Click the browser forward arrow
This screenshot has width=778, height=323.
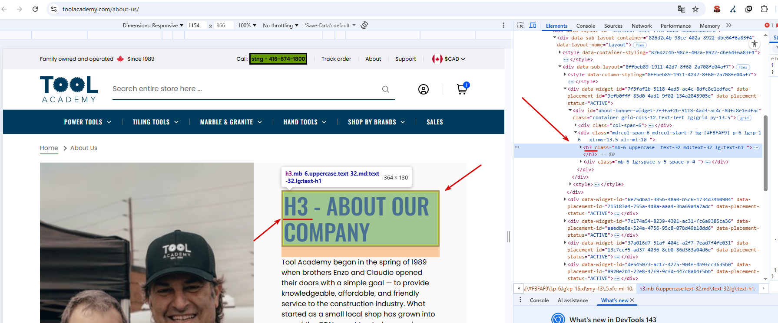click(20, 9)
